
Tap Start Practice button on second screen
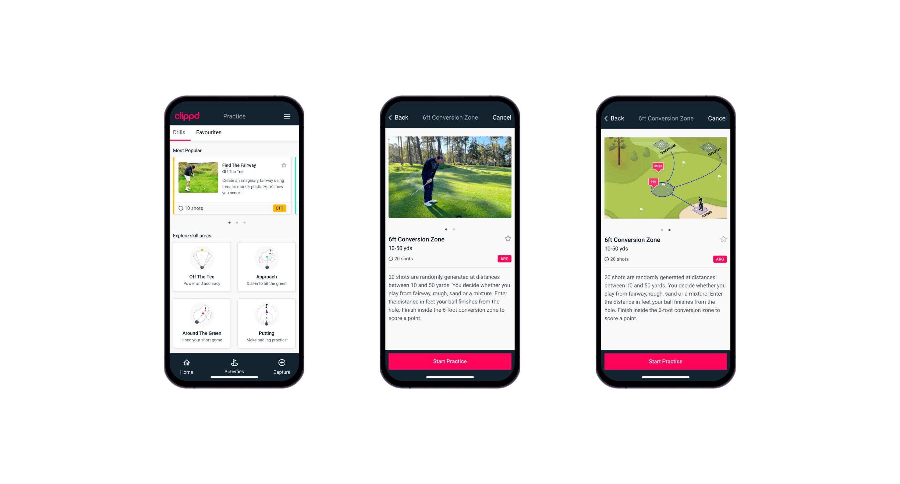coord(450,361)
